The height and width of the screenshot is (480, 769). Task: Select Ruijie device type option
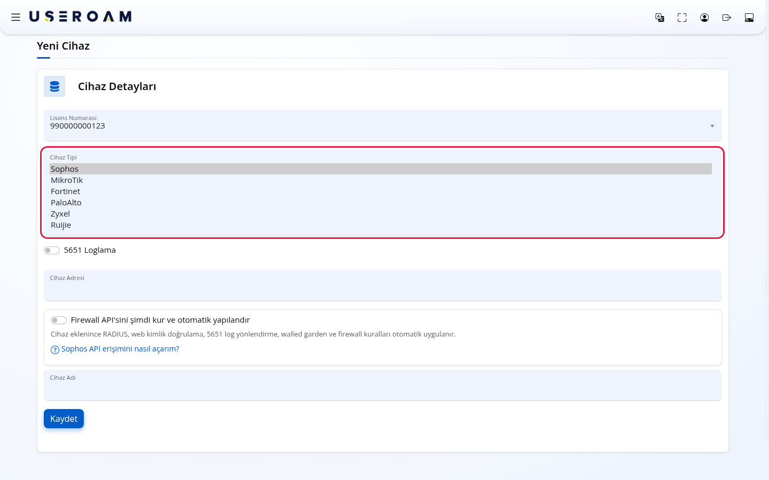(x=381, y=225)
